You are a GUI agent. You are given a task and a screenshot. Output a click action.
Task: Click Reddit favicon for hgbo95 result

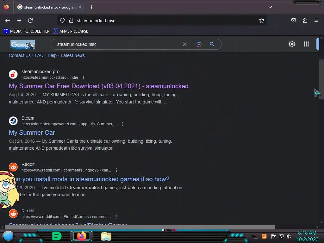click(x=13, y=167)
